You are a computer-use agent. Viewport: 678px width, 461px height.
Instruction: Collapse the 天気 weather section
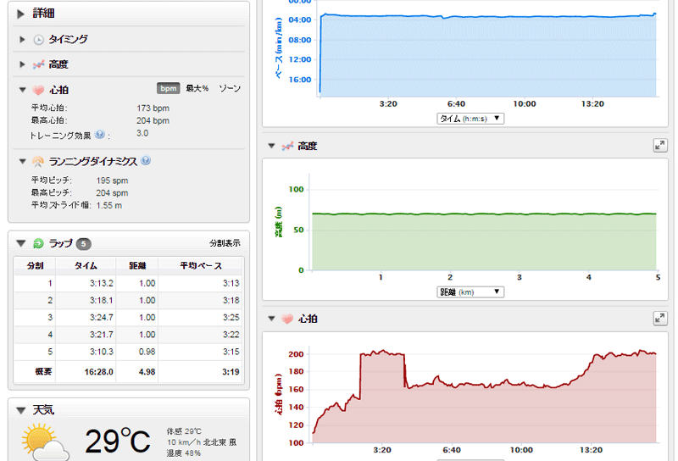click(21, 410)
